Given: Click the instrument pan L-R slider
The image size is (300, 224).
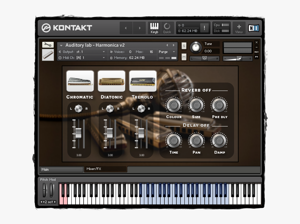Looking at the screenshot, I should click(204, 59).
